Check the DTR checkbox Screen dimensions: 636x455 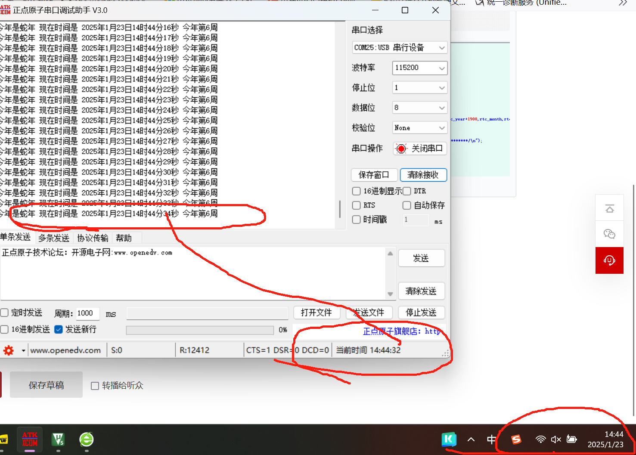406,191
